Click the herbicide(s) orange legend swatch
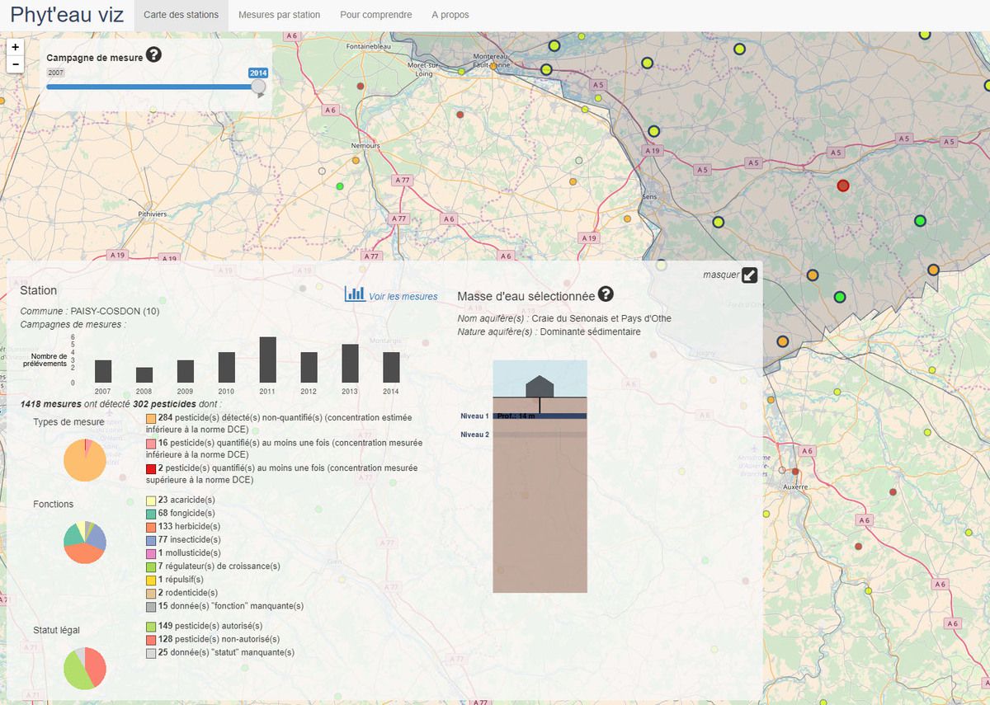This screenshot has width=990, height=705. pos(151,527)
